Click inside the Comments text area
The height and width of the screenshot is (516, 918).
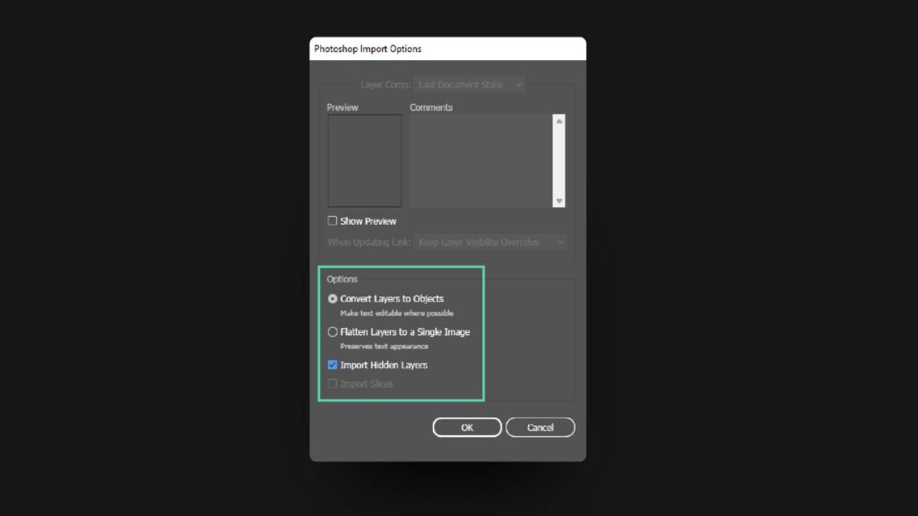pyautogui.click(x=481, y=160)
